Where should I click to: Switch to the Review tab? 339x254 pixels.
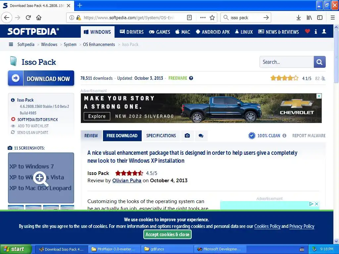click(91, 136)
